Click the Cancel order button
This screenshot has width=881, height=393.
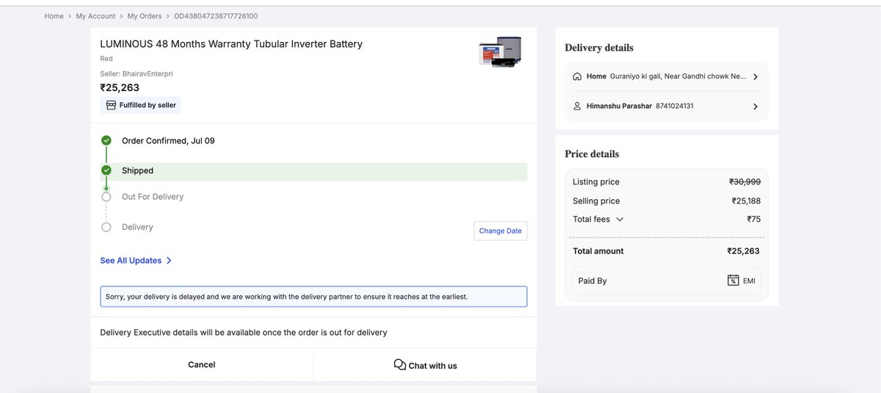coord(202,364)
